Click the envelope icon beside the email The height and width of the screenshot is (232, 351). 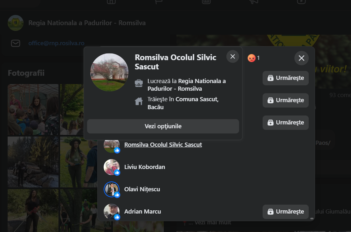(16, 43)
